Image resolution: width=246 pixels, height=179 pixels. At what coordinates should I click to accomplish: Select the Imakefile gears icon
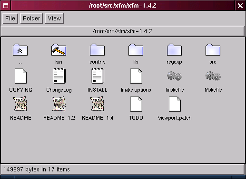pyautogui.click(x=175, y=76)
